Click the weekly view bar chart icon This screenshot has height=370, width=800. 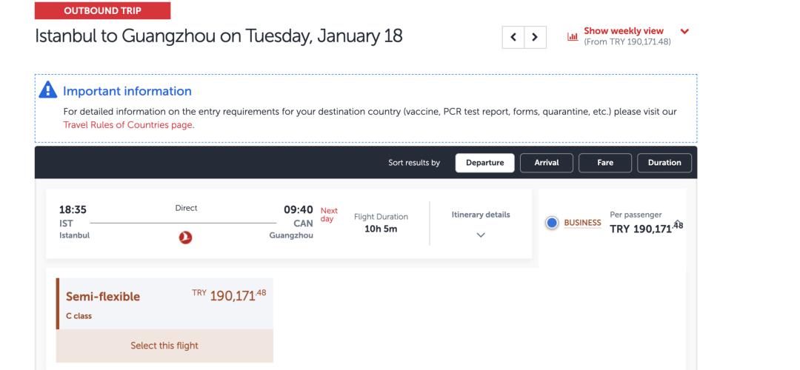pos(572,36)
